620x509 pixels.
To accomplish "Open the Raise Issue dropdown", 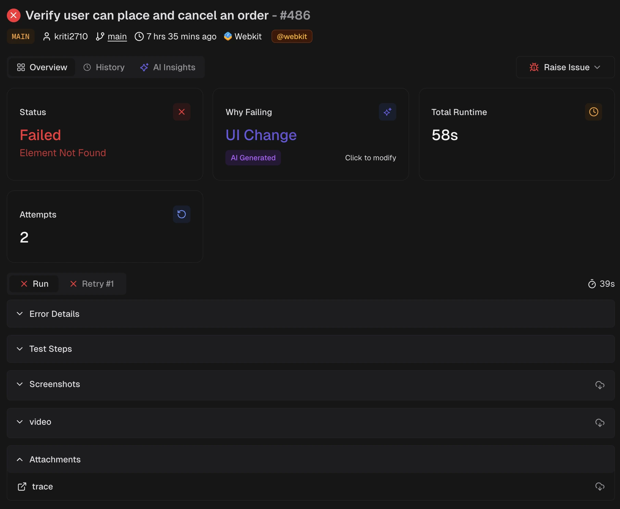I will 565,67.
